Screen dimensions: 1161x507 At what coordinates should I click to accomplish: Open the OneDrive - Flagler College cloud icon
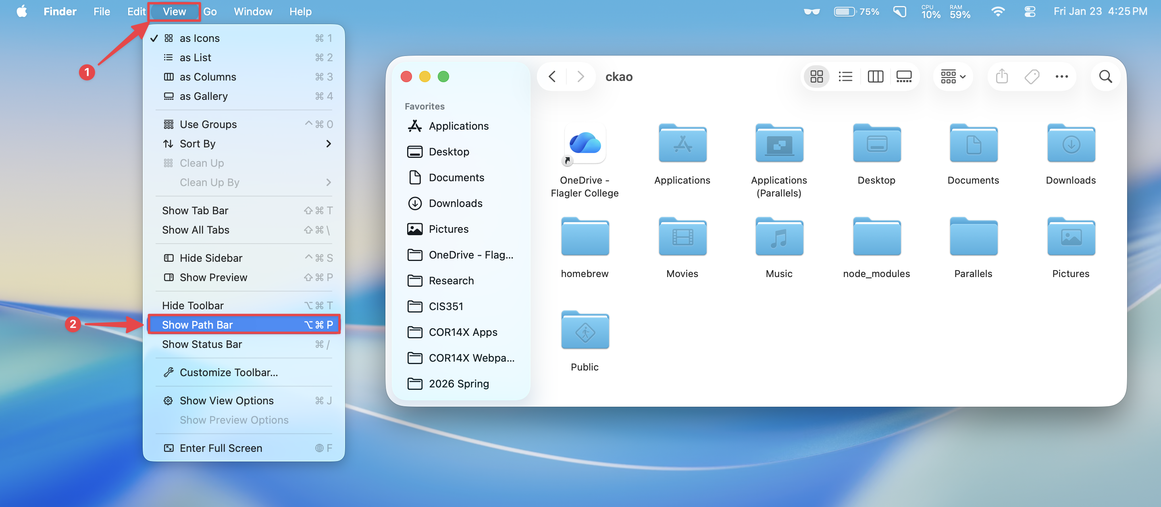(x=585, y=144)
